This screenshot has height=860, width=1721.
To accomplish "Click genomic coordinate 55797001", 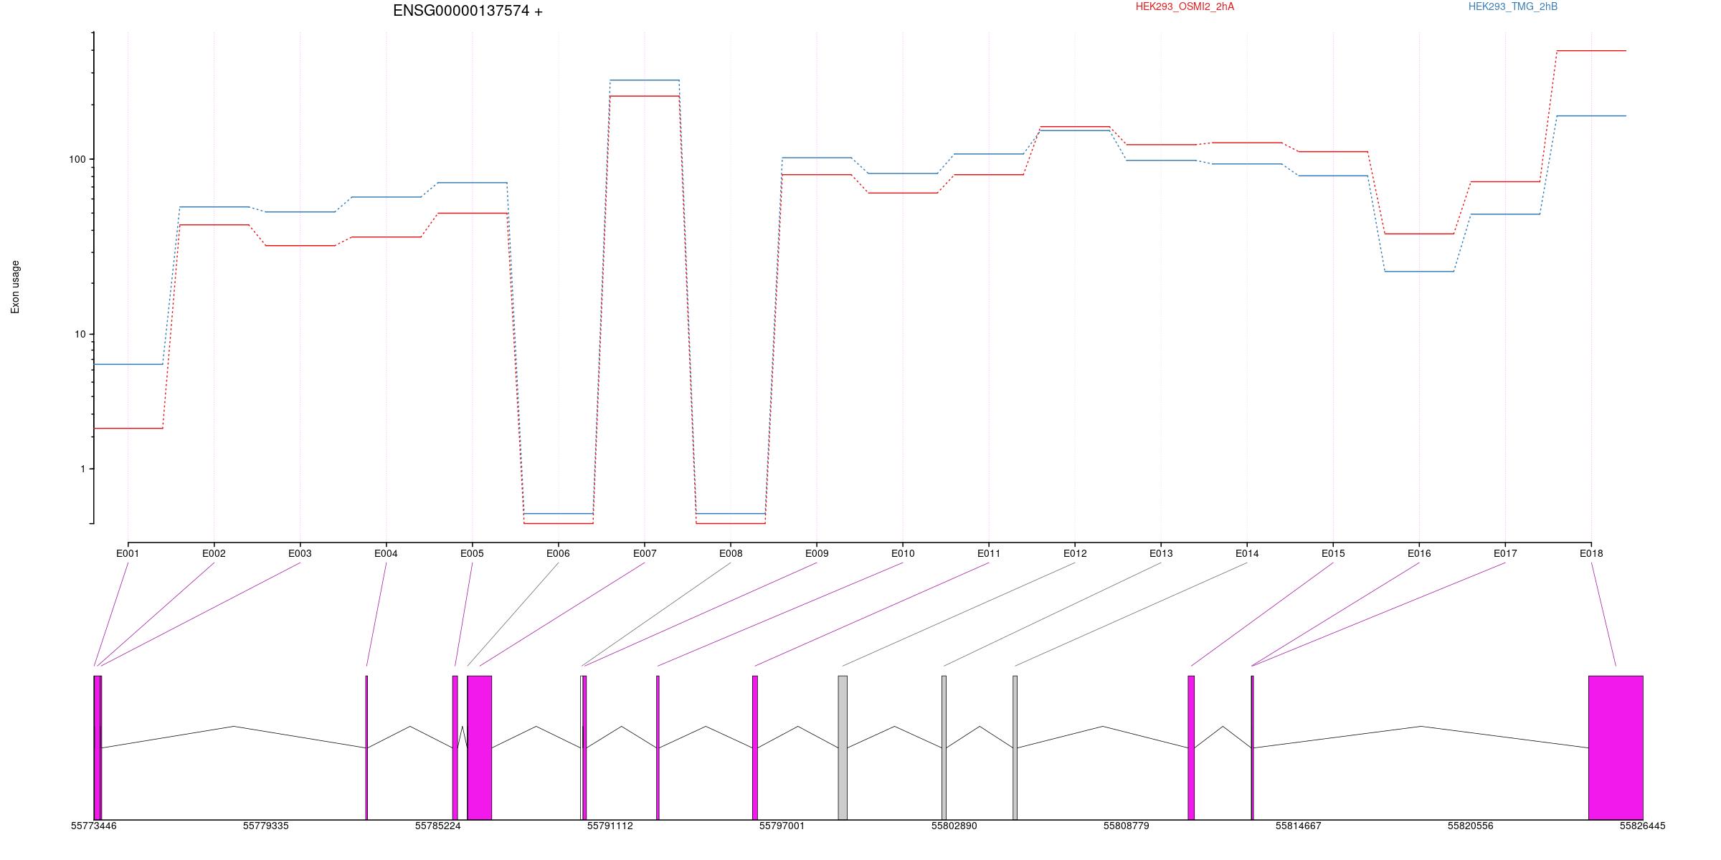I will tap(782, 826).
